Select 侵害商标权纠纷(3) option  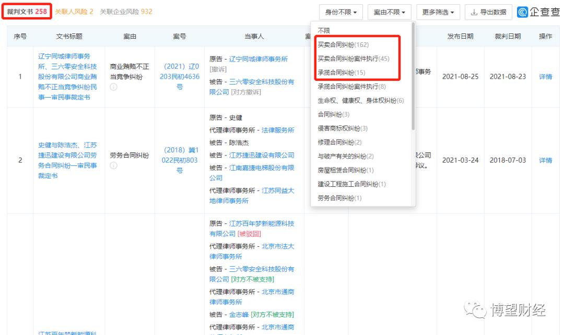(343, 129)
